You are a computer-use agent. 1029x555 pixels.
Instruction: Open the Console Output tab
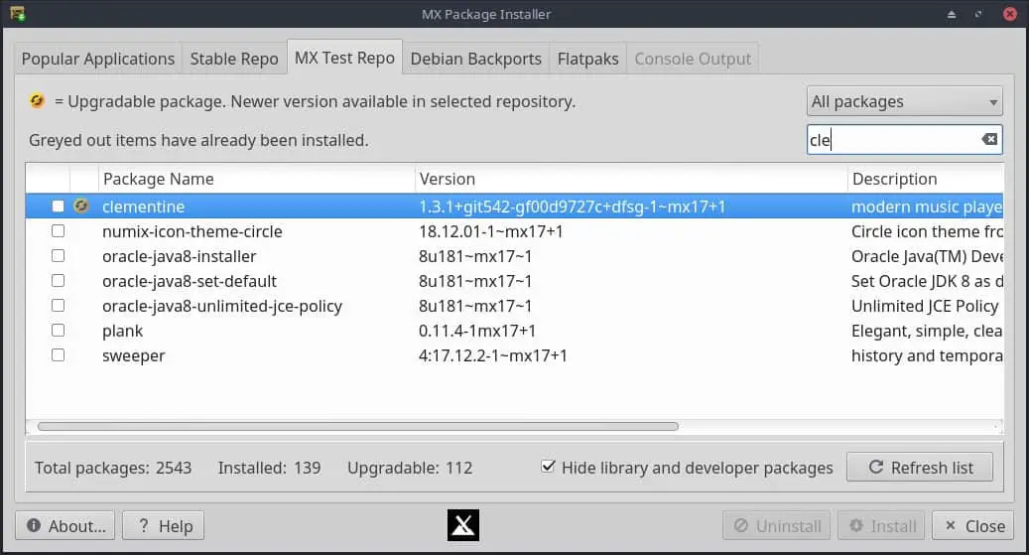pyautogui.click(x=693, y=60)
